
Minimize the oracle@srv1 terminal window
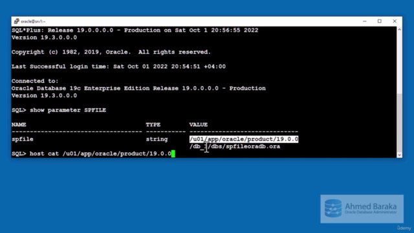[365, 21]
